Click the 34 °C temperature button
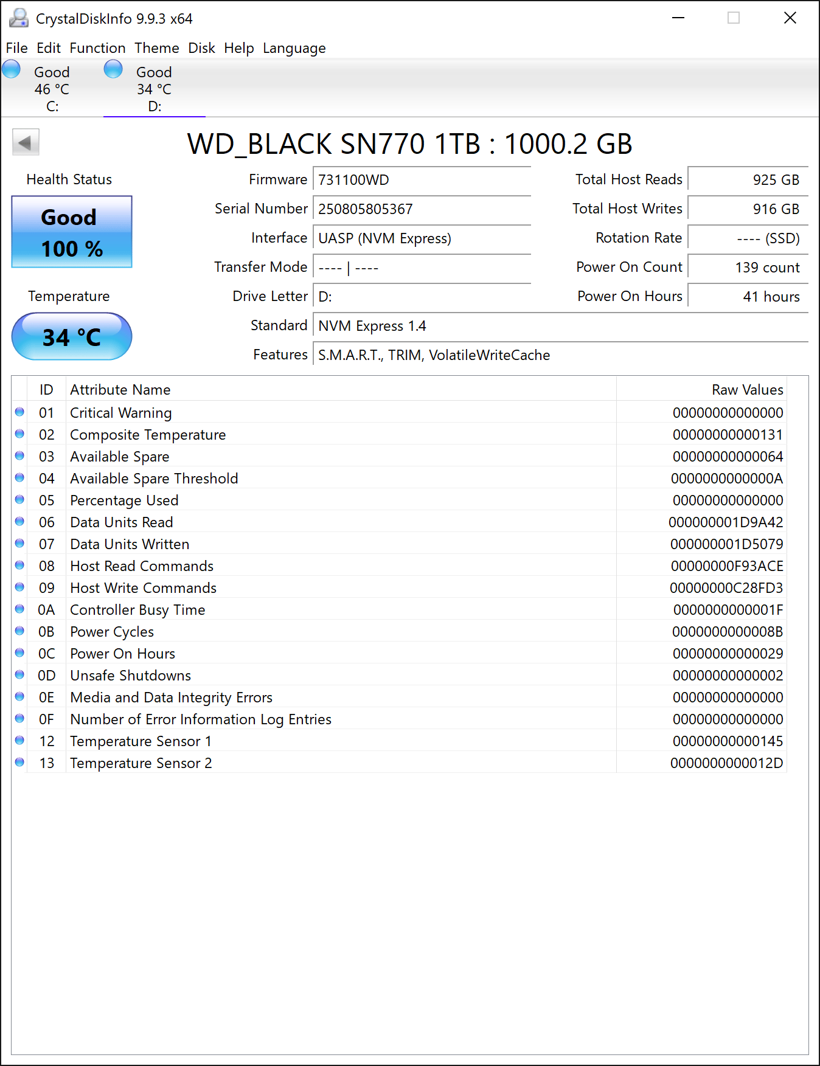Viewport: 820px width, 1066px height. point(72,336)
